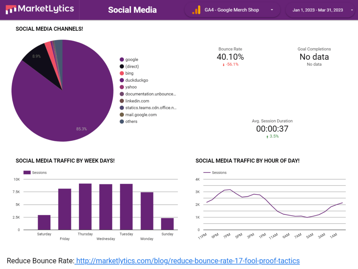Click the Thursday bar in weekday chart
358x269 pixels.
[85, 206]
